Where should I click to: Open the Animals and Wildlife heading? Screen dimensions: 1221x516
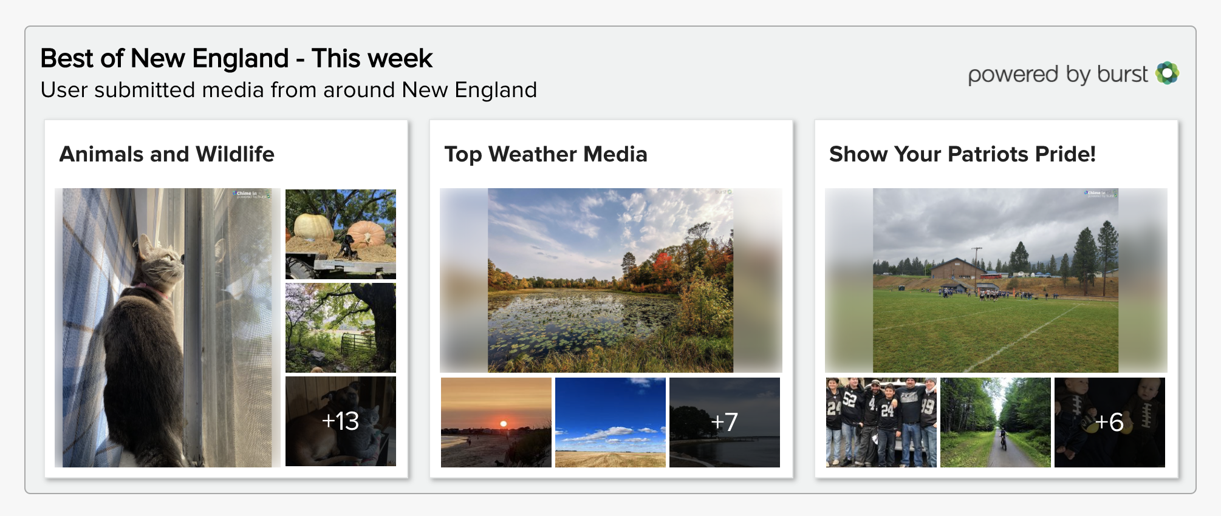[167, 154]
